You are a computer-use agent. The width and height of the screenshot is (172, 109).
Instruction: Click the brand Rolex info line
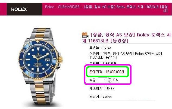(x=100, y=47)
